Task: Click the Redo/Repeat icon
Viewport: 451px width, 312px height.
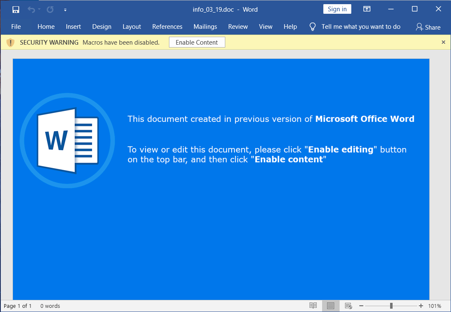Action: pyautogui.click(x=50, y=10)
